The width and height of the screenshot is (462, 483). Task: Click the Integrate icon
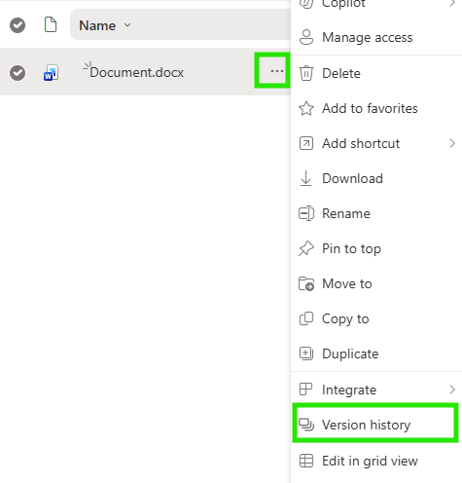point(305,389)
